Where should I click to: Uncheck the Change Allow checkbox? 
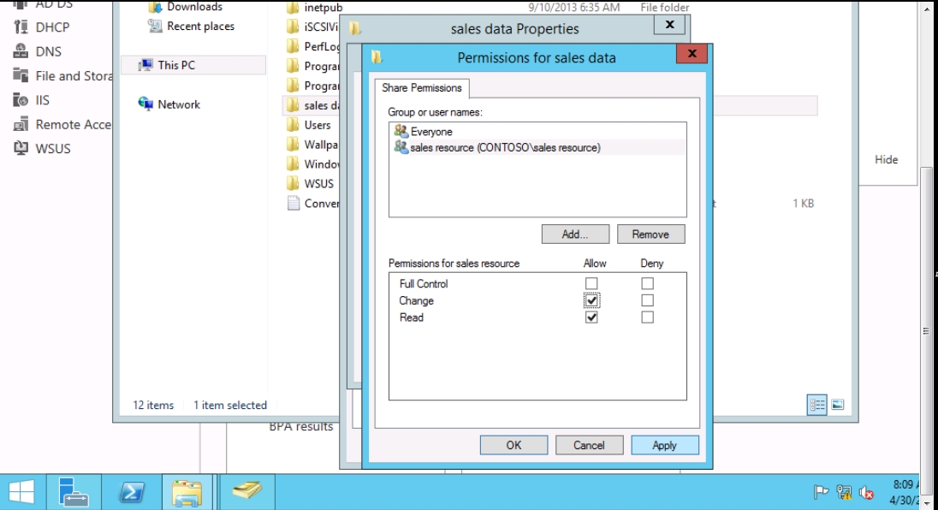pyautogui.click(x=591, y=300)
